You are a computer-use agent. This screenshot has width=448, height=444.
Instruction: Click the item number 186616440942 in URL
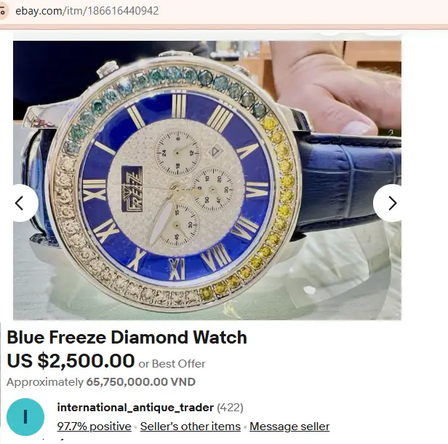[x=123, y=11]
